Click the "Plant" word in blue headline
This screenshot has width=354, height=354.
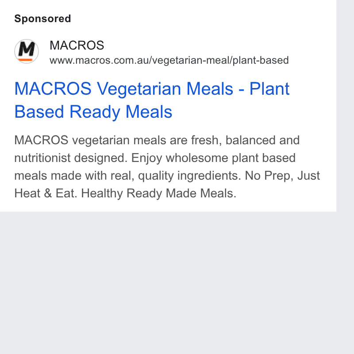[269, 88]
